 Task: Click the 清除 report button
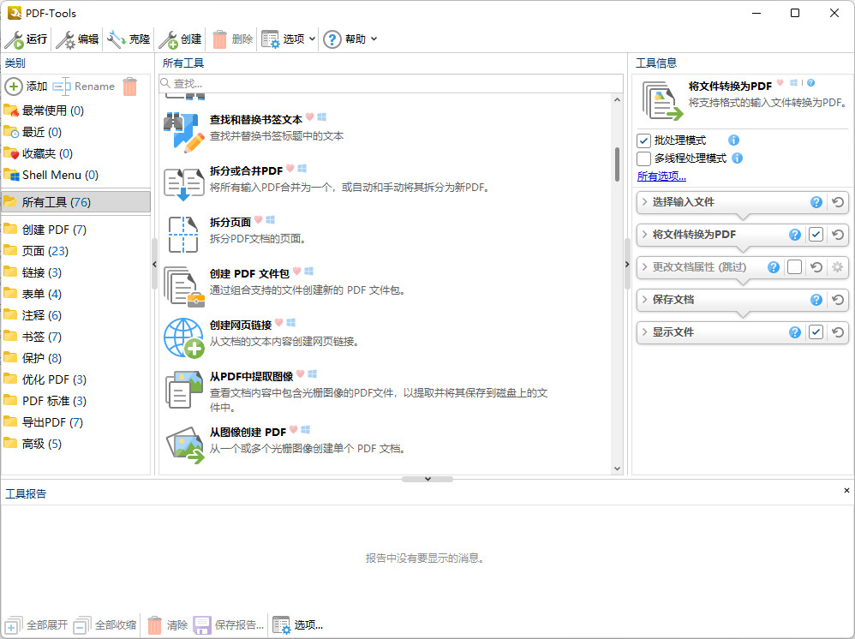[x=168, y=625]
